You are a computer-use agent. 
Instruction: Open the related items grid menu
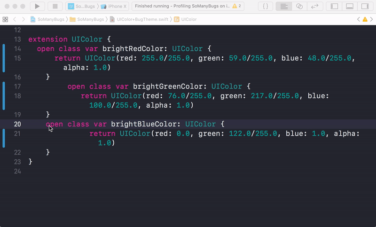[x=5, y=19]
